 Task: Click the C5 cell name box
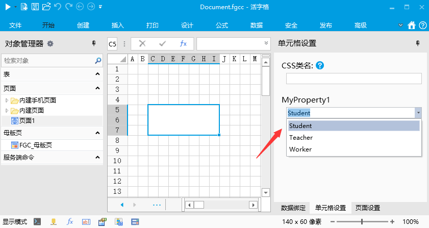(112, 44)
